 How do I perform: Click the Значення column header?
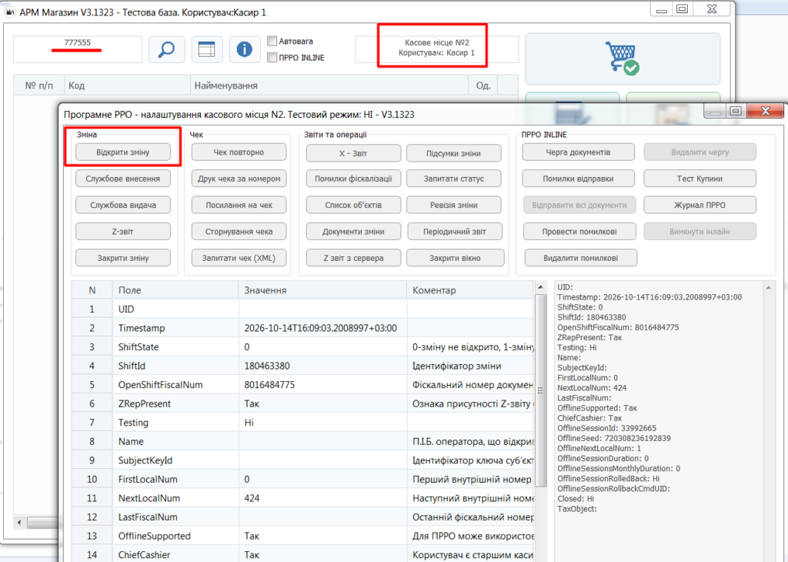(322, 290)
